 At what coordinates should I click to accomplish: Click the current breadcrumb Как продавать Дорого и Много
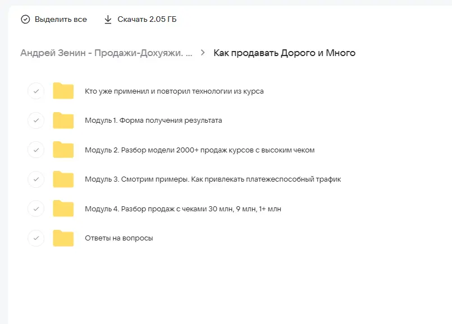284,53
